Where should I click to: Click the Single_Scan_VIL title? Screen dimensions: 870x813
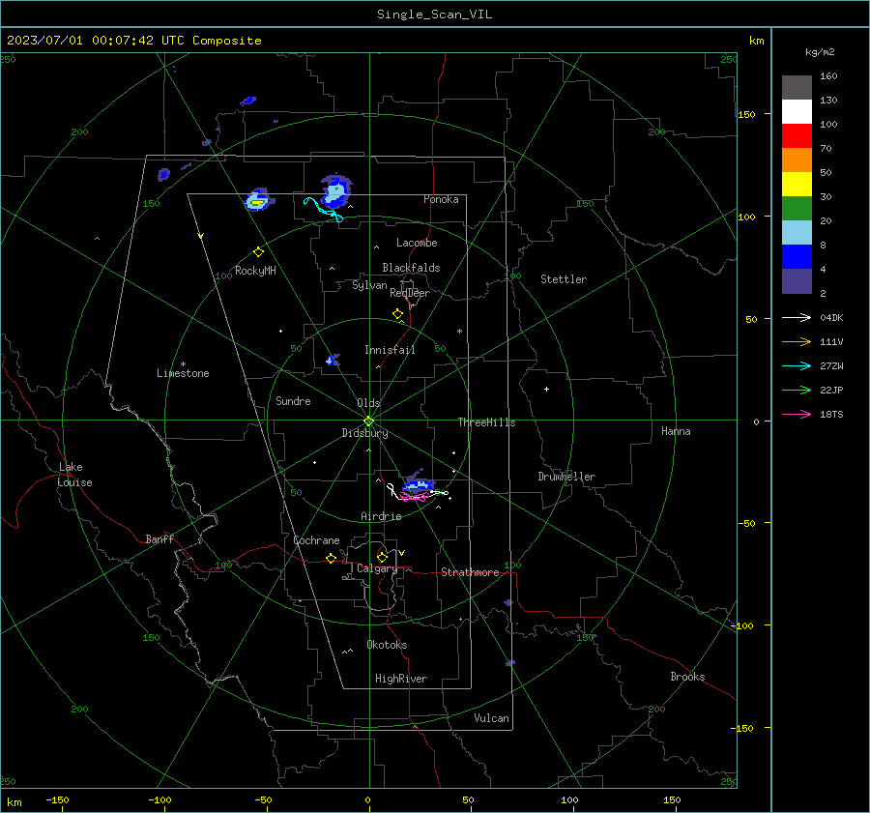tap(434, 15)
